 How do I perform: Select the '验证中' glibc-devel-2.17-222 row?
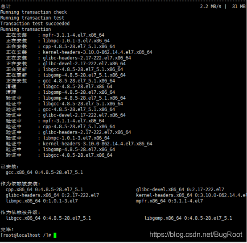point(66,115)
